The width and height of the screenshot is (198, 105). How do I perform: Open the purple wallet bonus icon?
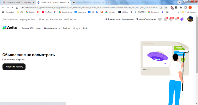tap(182, 19)
